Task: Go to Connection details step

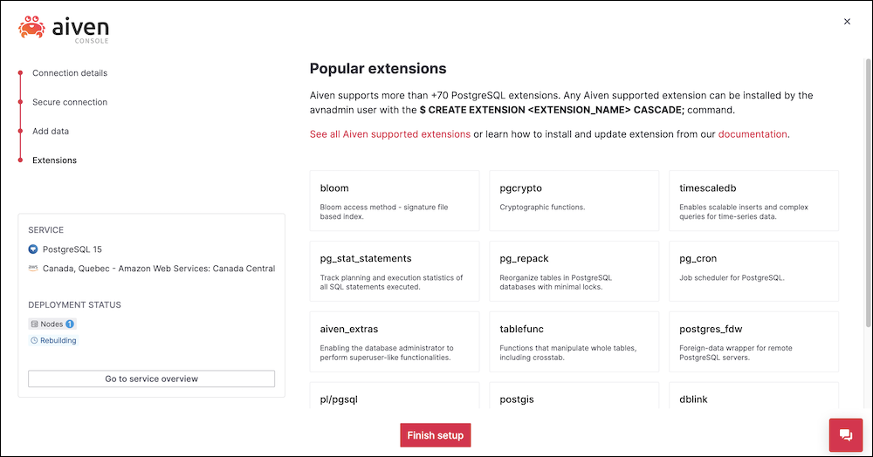Action: pyautogui.click(x=70, y=73)
